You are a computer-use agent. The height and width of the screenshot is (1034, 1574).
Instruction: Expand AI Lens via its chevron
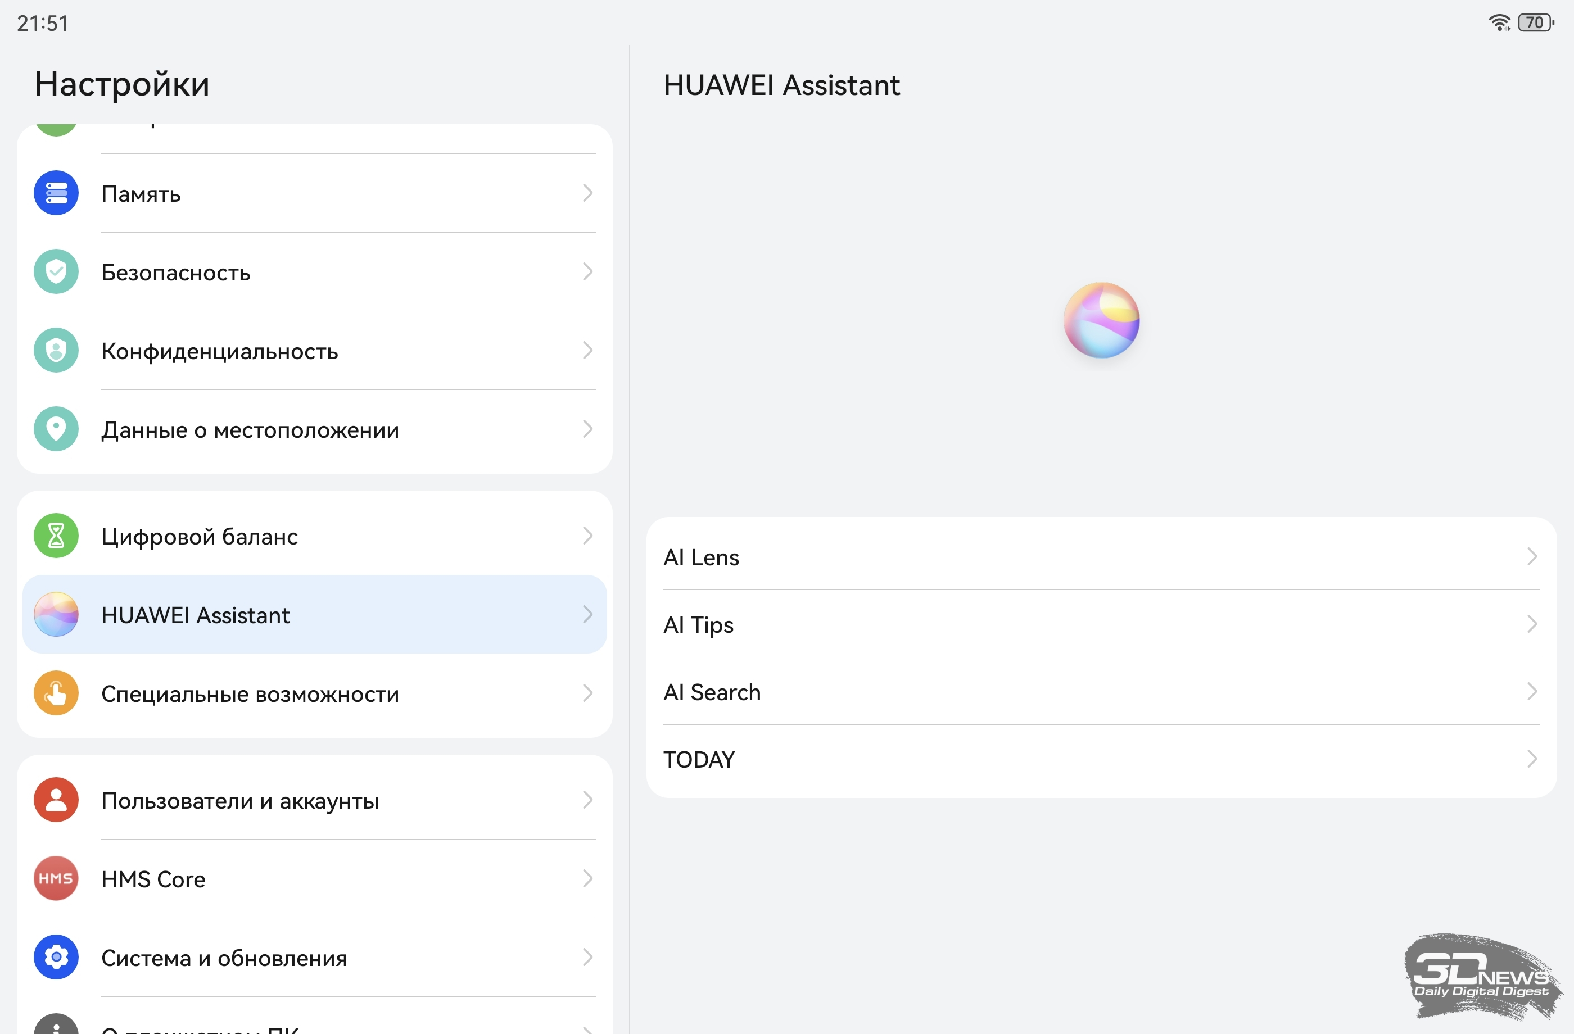tap(1532, 557)
